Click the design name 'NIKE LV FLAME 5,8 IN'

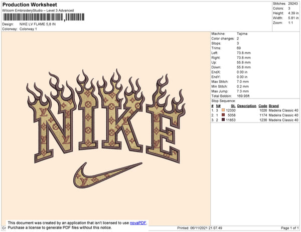coord(38,24)
